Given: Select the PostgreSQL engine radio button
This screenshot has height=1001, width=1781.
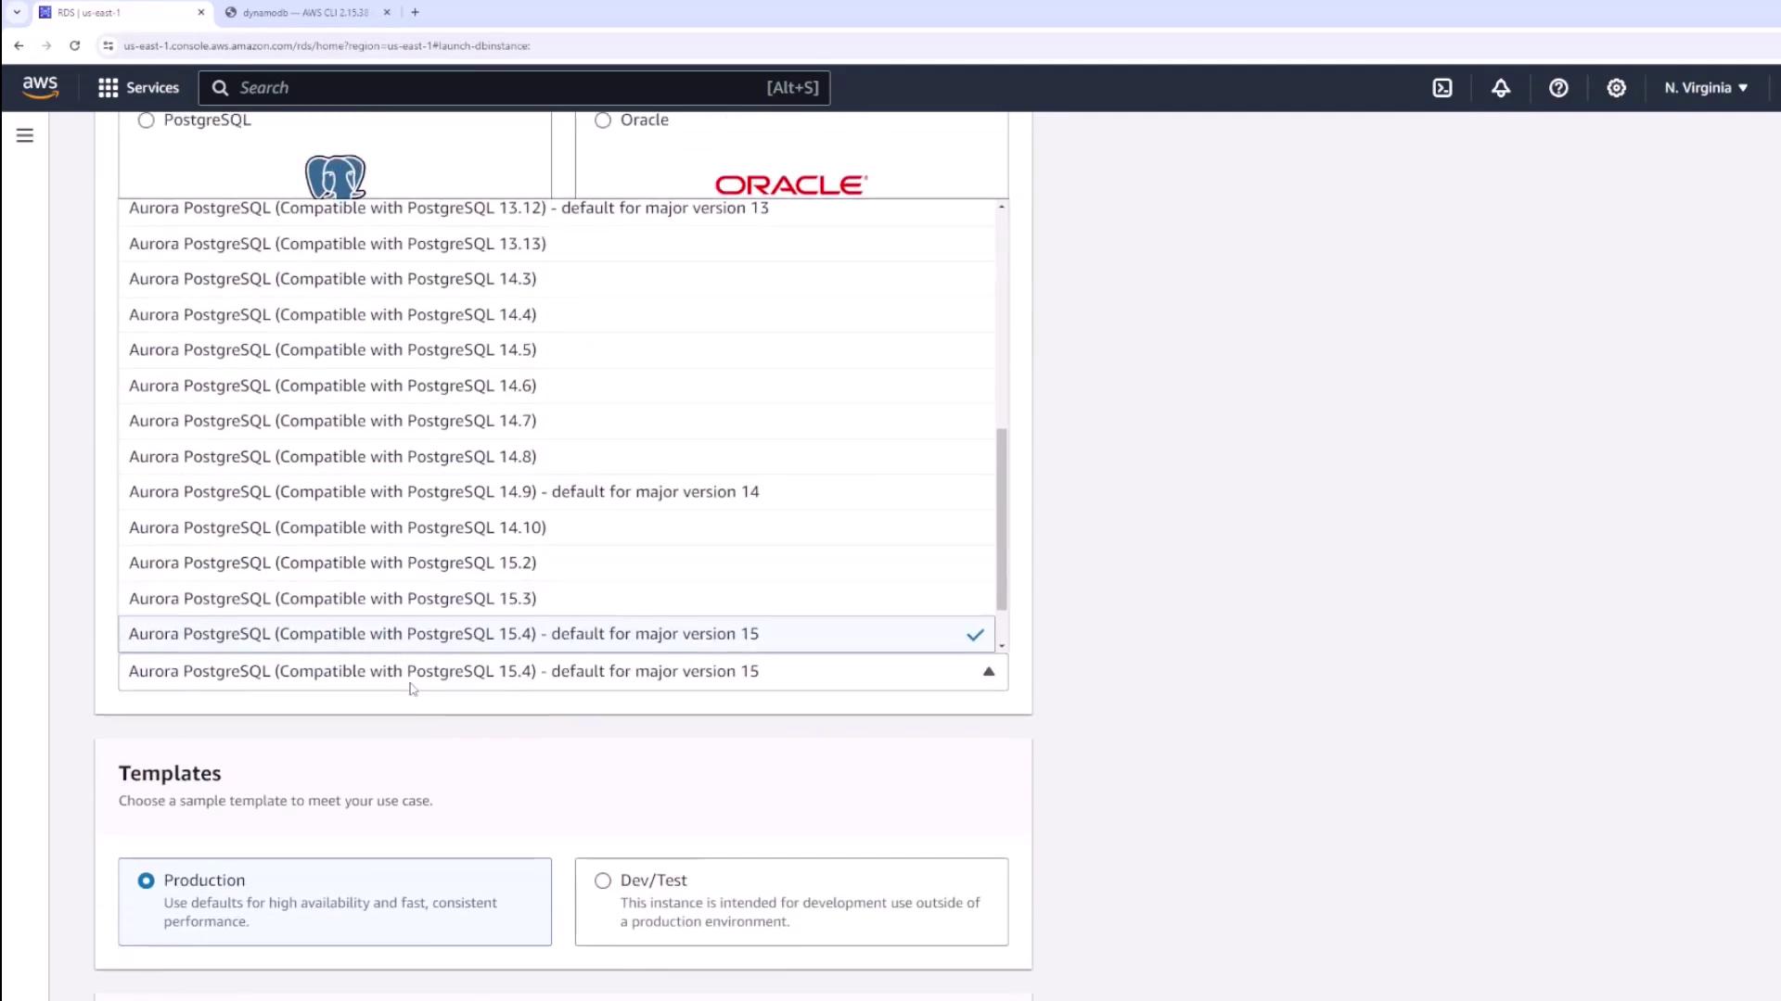Looking at the screenshot, I should click(147, 120).
